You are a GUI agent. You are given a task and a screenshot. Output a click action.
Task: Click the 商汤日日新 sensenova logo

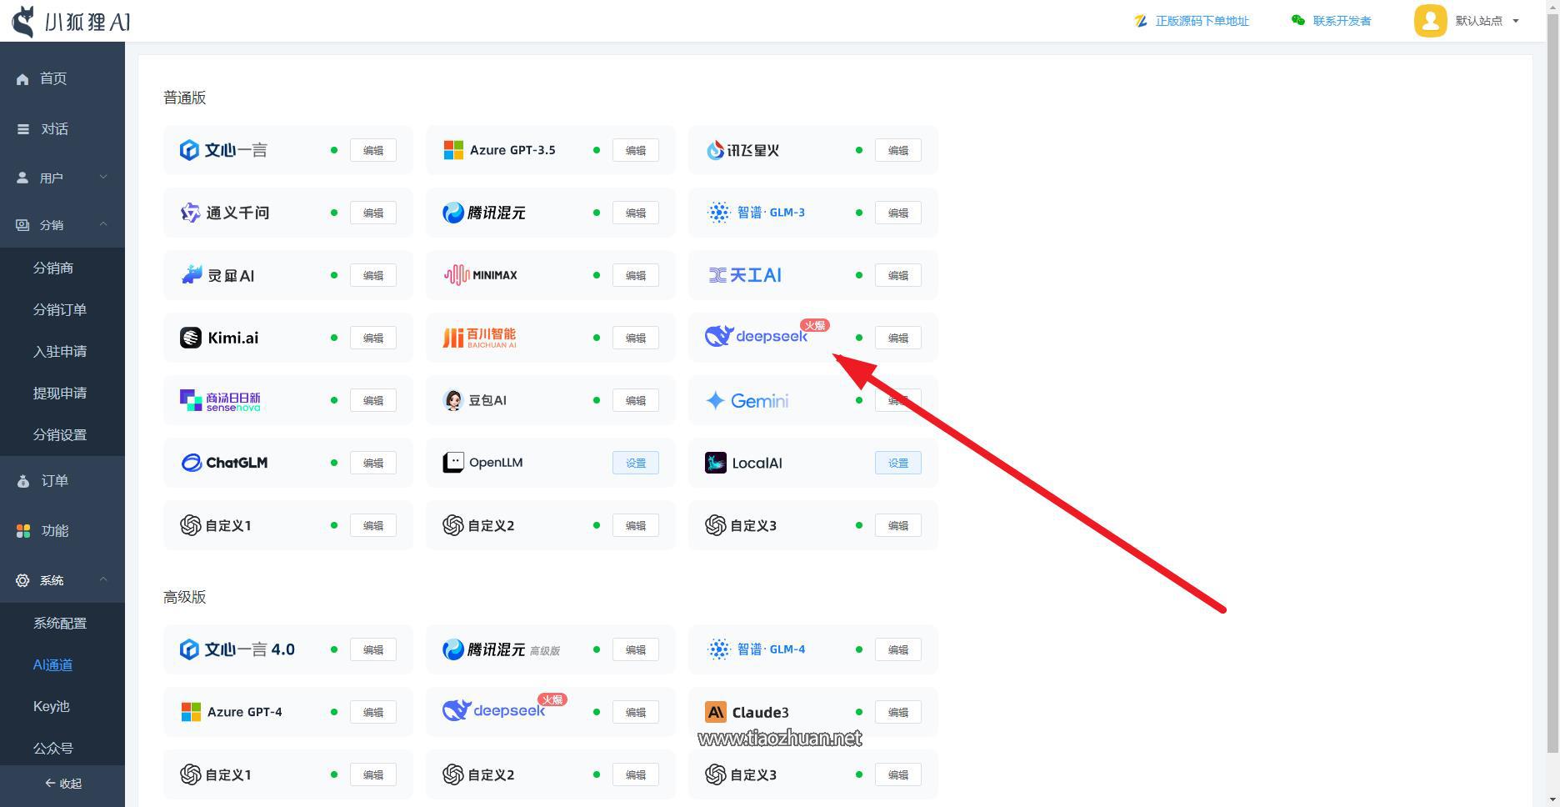click(x=221, y=400)
